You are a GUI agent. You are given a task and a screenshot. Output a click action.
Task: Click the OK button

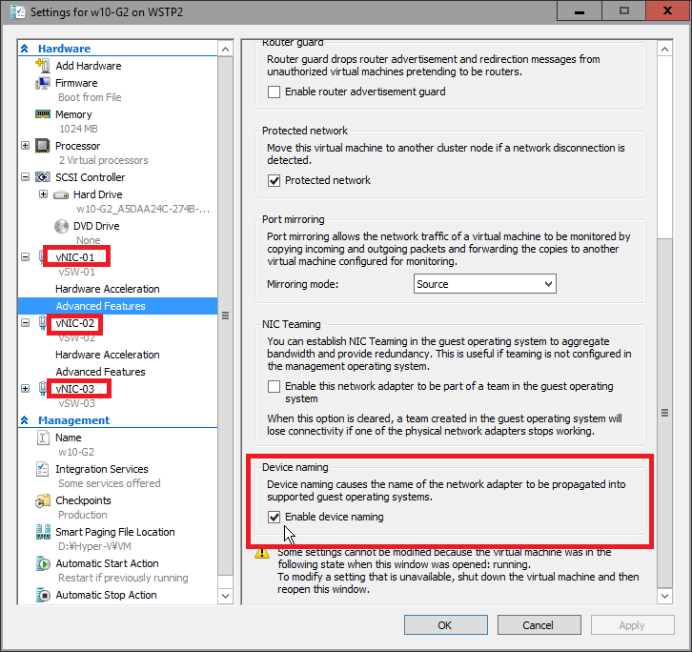(445, 625)
